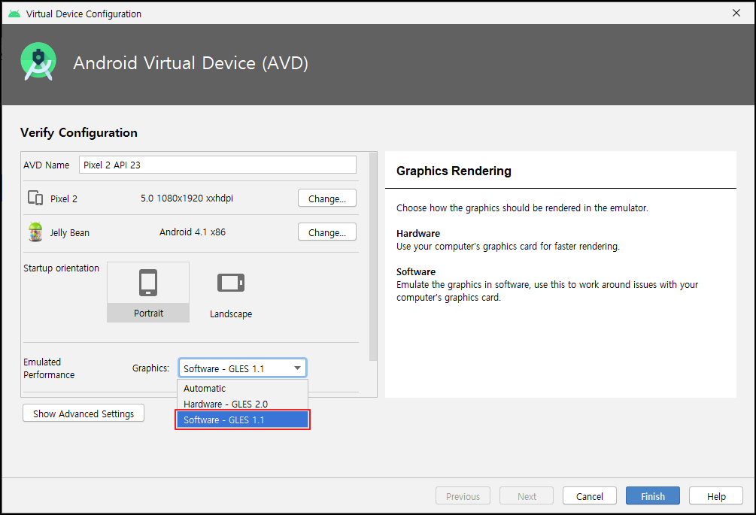756x515 pixels.
Task: Click the configuration panel vertical scrollbar
Action: 373,257
